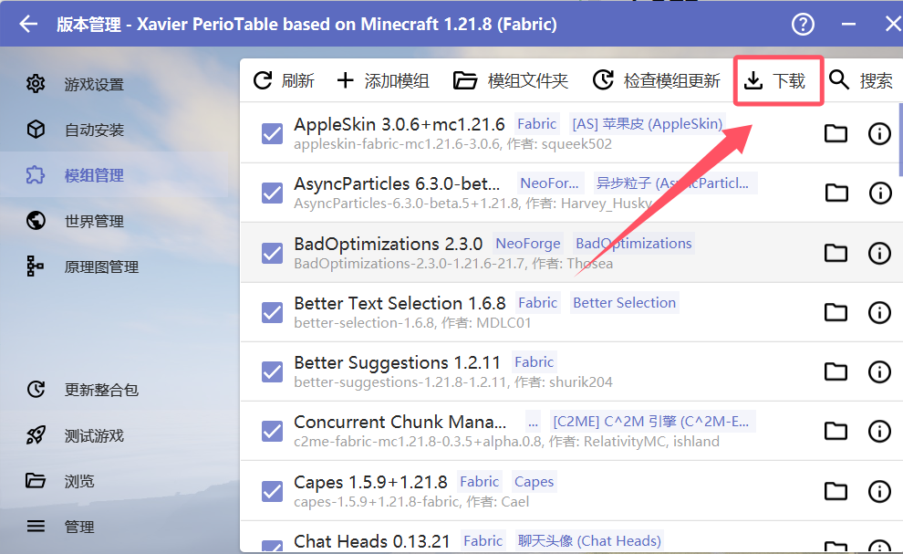Click the 聊天头像 (Chat Heads) tag
903x554 pixels.
click(589, 540)
